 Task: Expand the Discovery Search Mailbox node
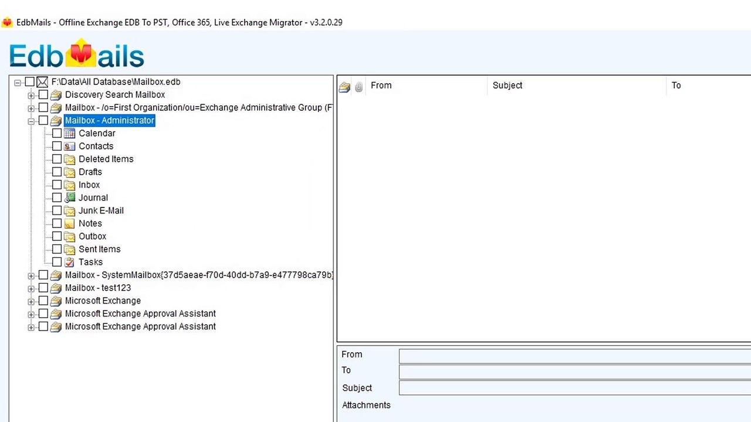[31, 95]
